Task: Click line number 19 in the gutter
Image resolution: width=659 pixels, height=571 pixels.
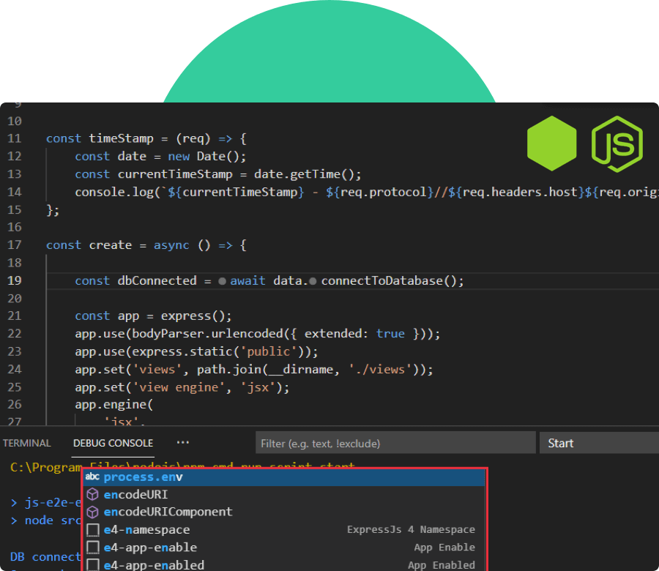Action: tap(15, 280)
